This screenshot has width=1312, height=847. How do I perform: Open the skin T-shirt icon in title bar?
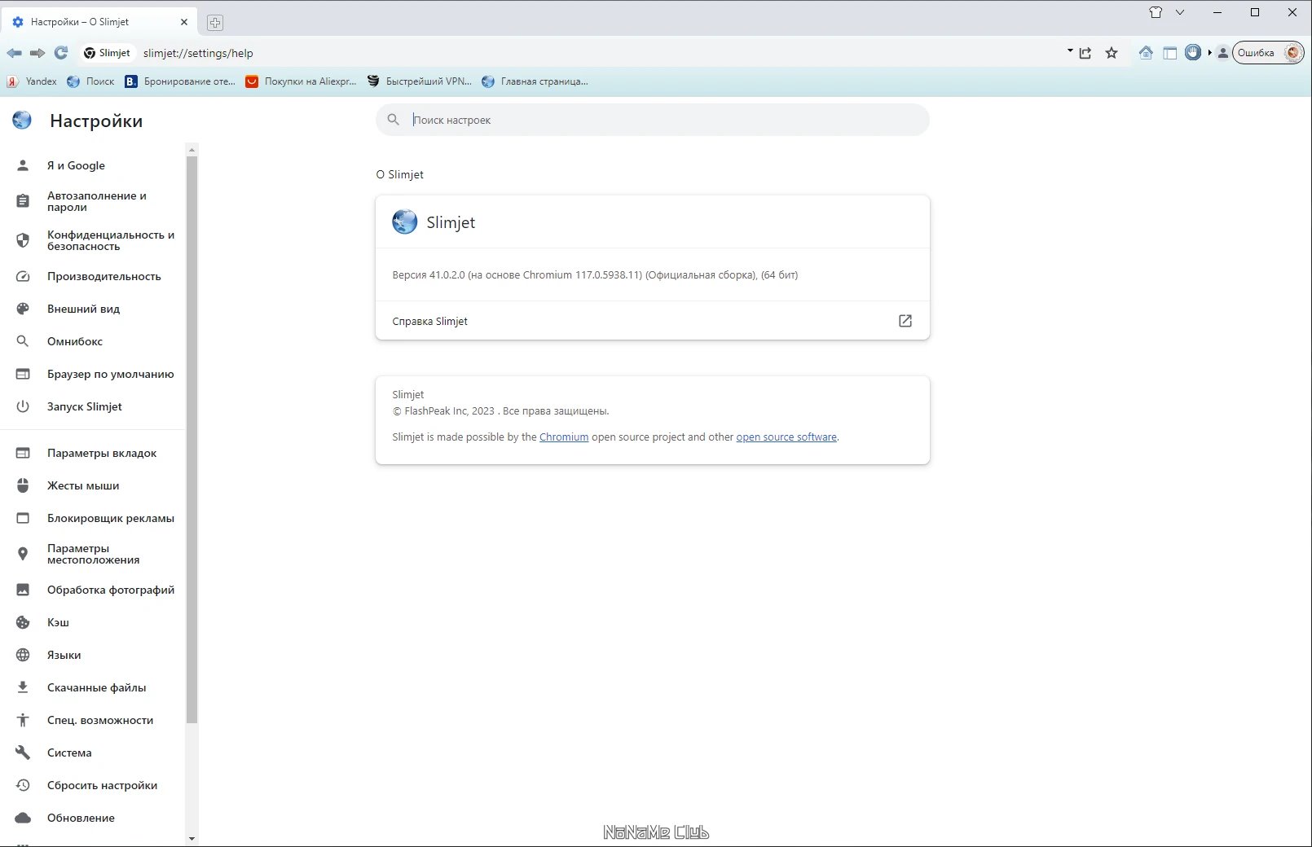click(1156, 12)
